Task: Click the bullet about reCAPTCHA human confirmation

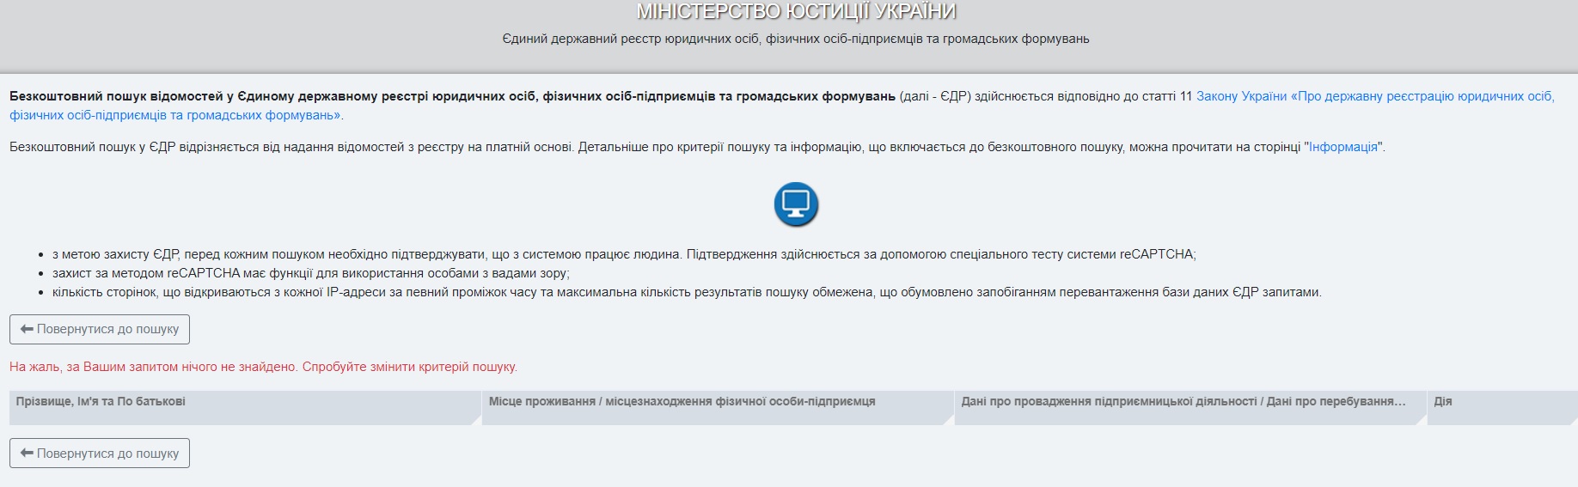Action: [623, 254]
